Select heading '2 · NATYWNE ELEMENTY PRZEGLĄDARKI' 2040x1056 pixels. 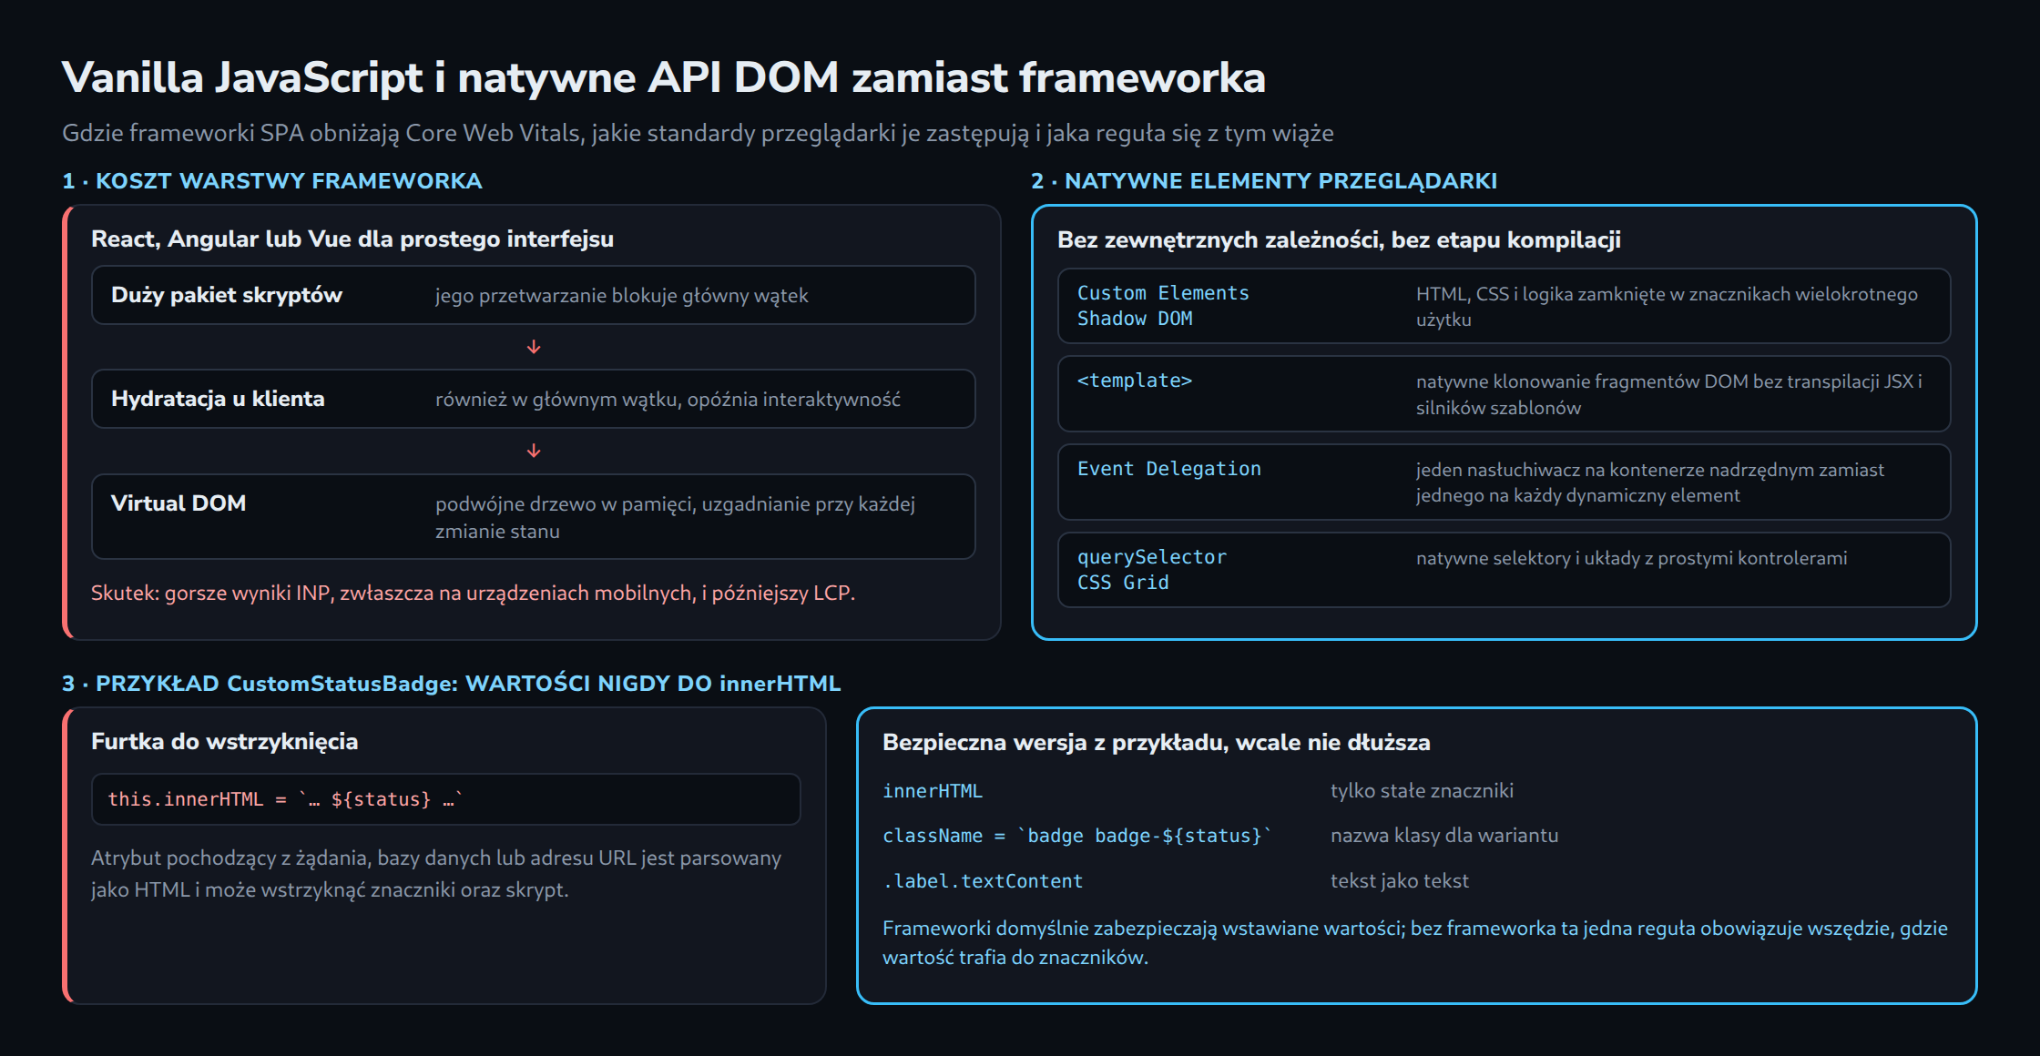1264,181
